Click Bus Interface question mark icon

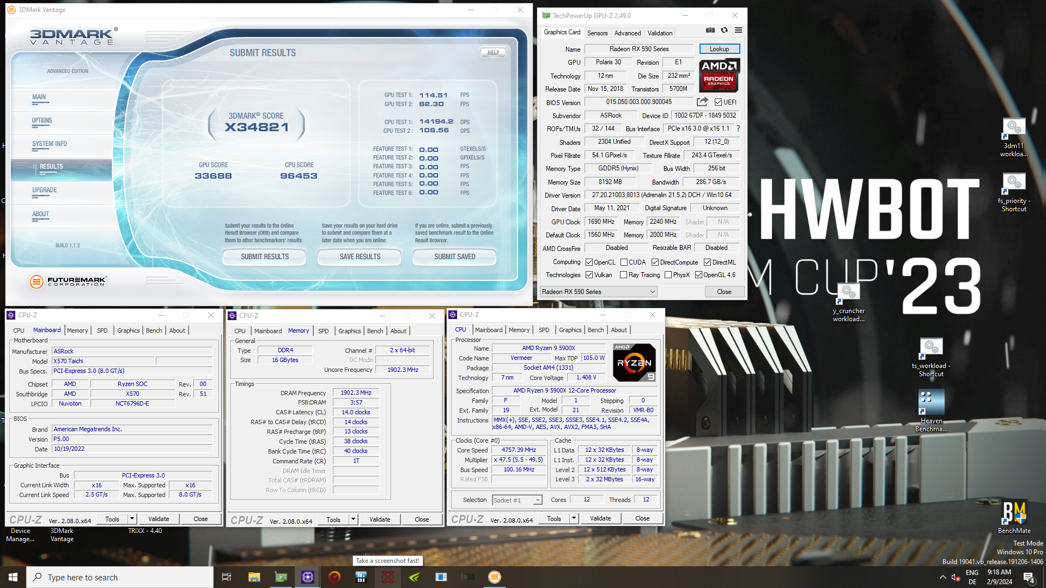738,129
